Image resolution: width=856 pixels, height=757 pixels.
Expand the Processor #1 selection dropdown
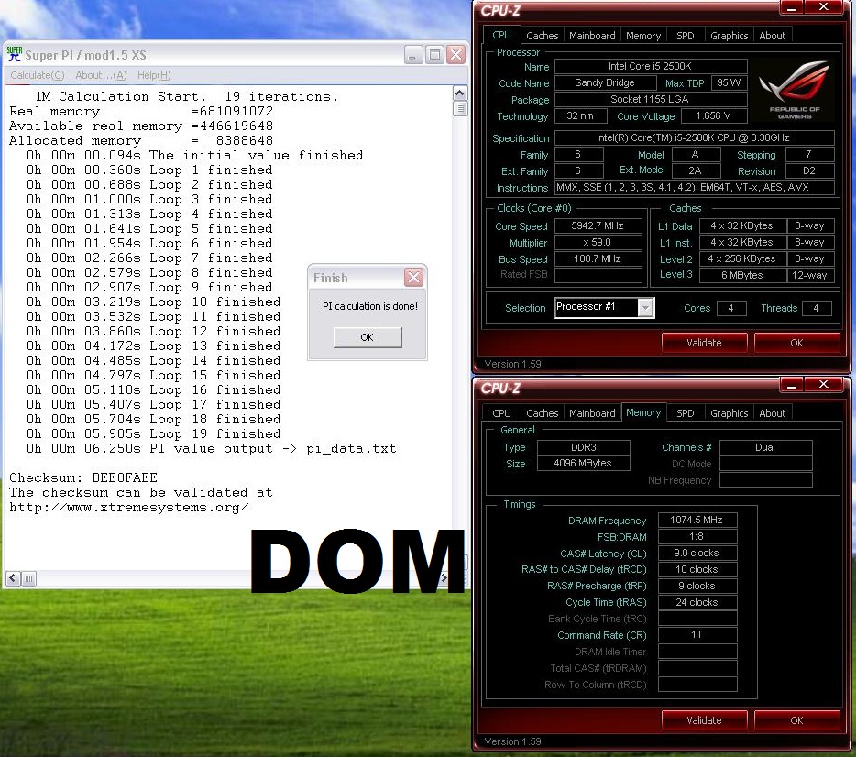[646, 308]
